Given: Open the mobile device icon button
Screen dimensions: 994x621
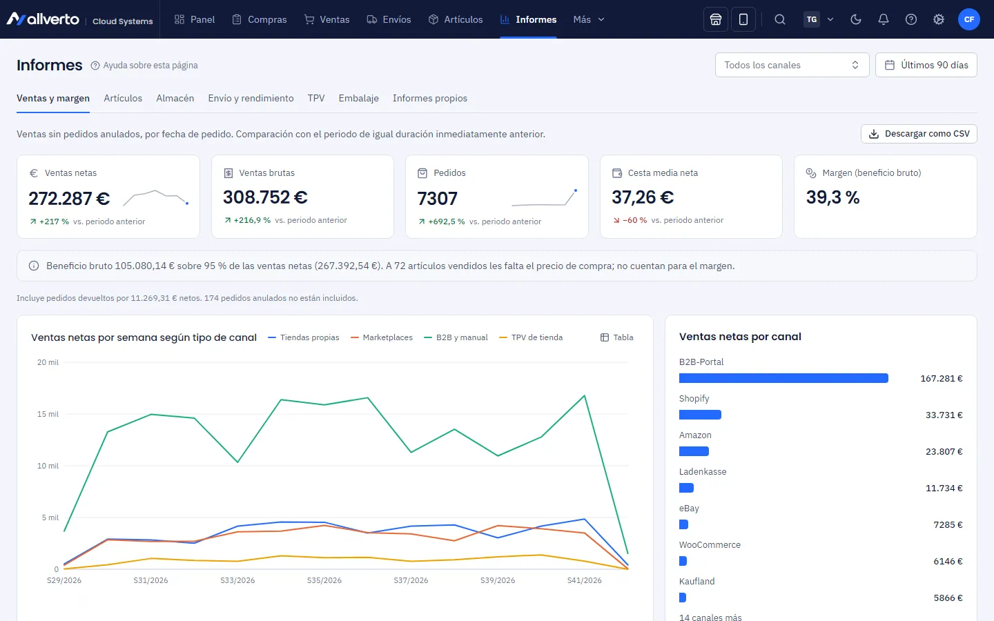Looking at the screenshot, I should 743,19.
